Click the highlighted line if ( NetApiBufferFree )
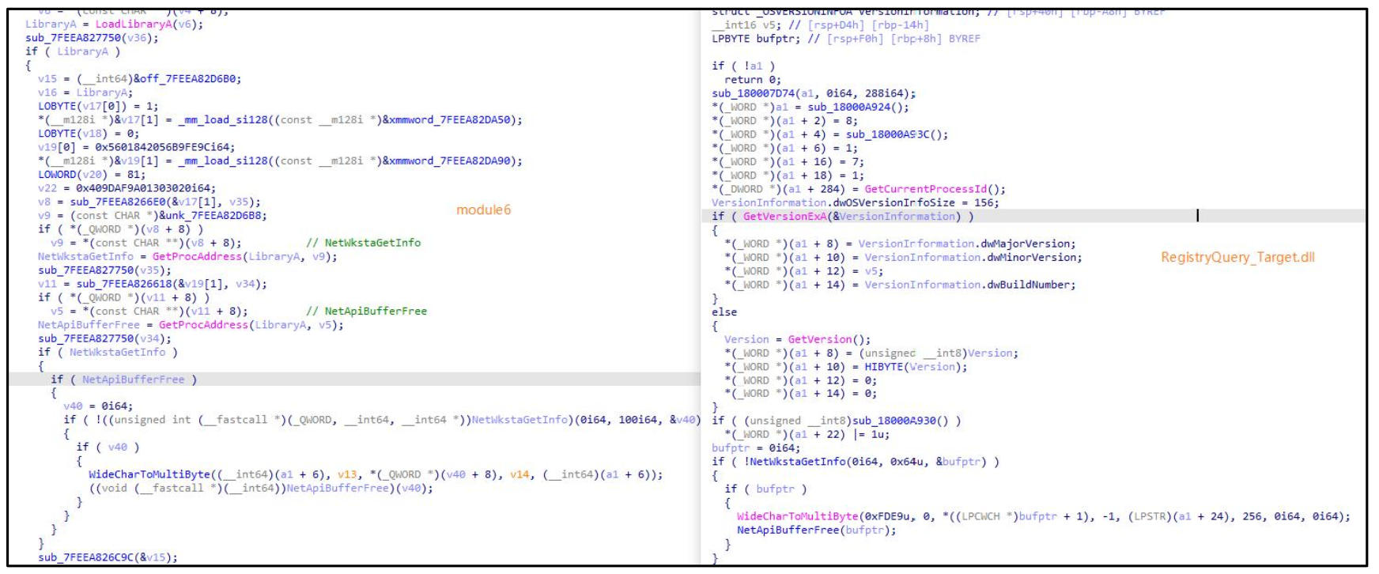 point(123,380)
